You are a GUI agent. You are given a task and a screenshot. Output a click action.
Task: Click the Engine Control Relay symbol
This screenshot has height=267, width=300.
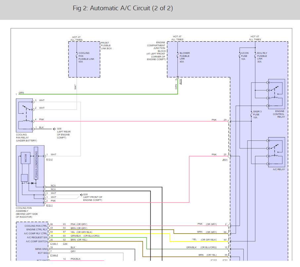[x=276, y=94]
